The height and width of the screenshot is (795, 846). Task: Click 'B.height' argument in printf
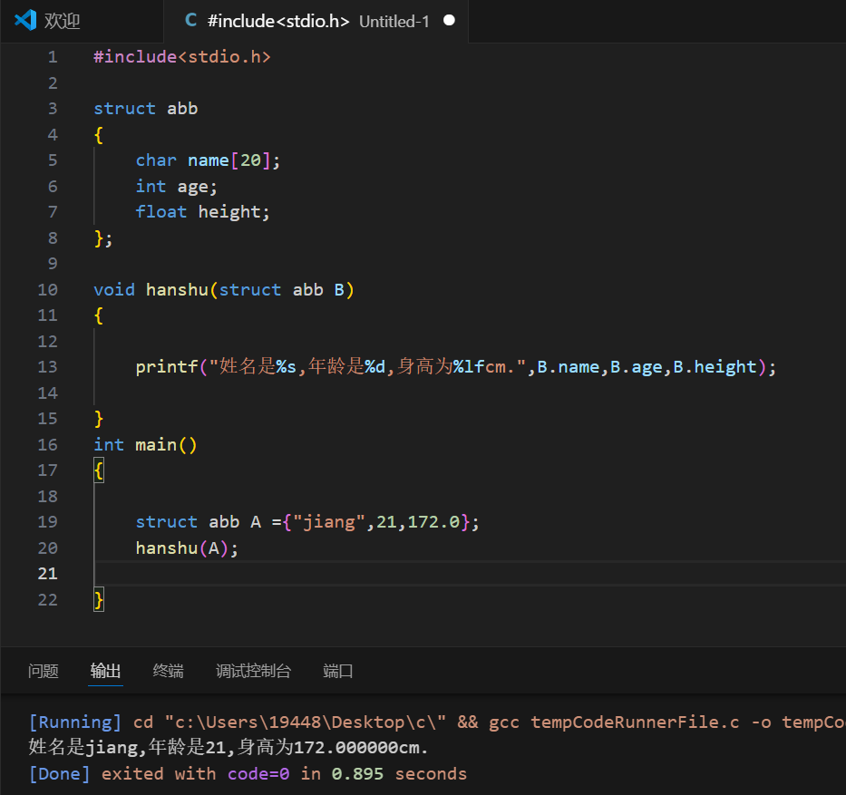[x=715, y=367]
